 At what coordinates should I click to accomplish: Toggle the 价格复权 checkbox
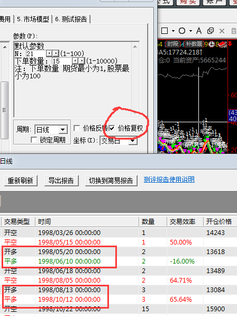click(112, 128)
